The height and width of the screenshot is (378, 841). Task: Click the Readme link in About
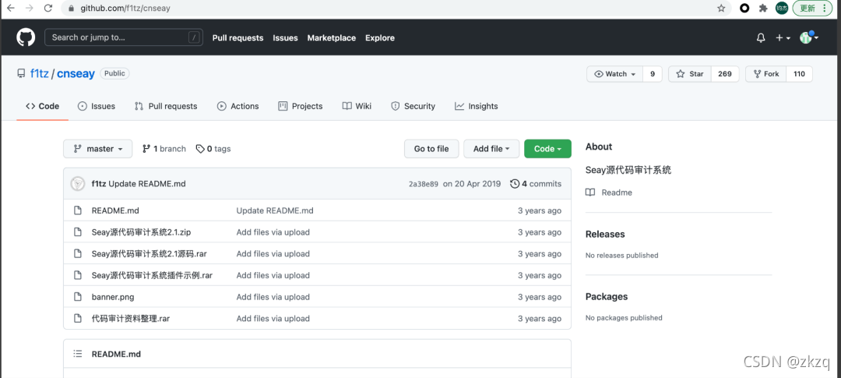coord(617,193)
